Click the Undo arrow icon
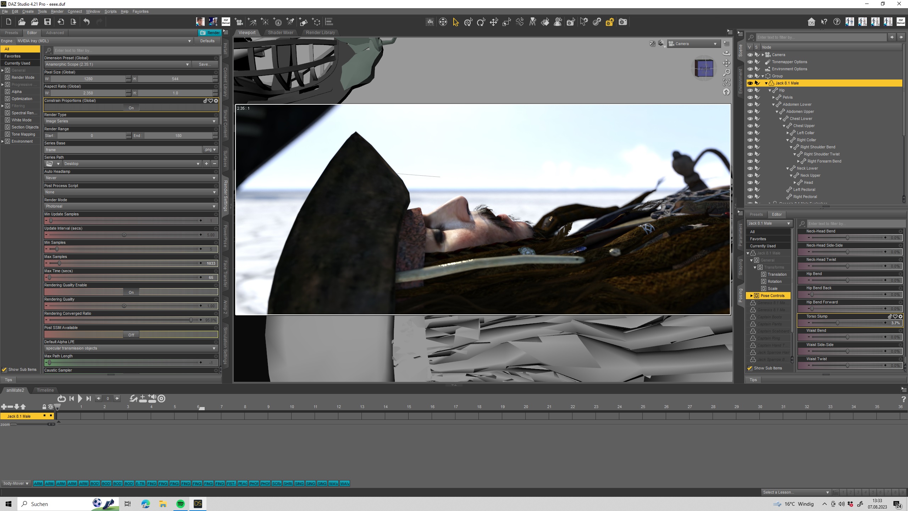Viewport: 908px width, 511px height. point(87,22)
